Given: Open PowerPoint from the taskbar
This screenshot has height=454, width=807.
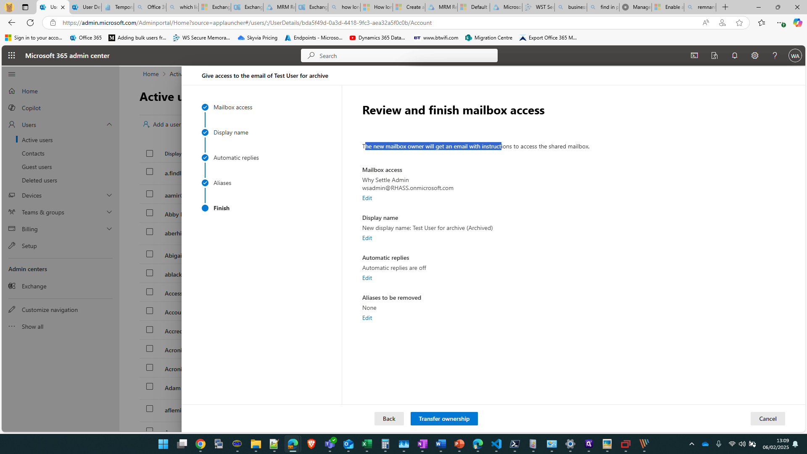Looking at the screenshot, I should pyautogui.click(x=459, y=444).
